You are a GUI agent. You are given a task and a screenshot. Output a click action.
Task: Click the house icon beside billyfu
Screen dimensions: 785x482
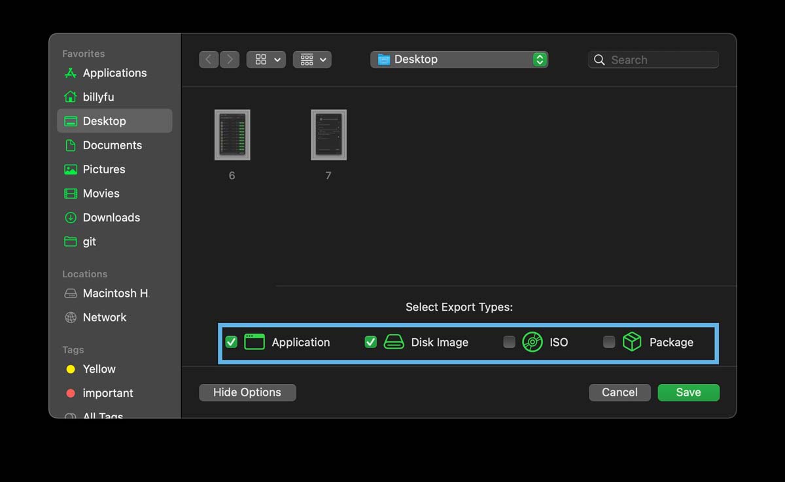pos(71,97)
